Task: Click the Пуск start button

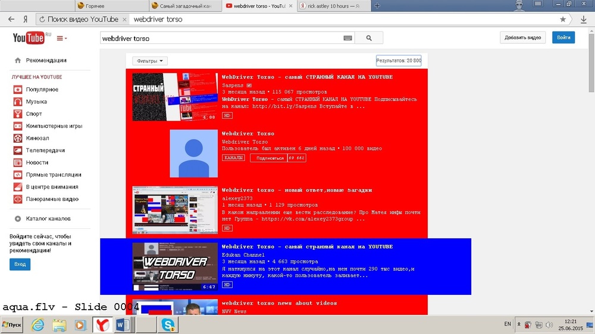Action: [x=12, y=325]
